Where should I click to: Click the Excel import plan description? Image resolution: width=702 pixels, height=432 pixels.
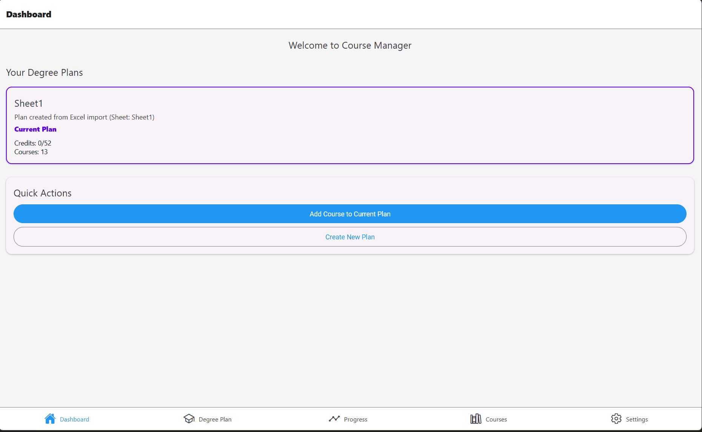[x=84, y=117]
